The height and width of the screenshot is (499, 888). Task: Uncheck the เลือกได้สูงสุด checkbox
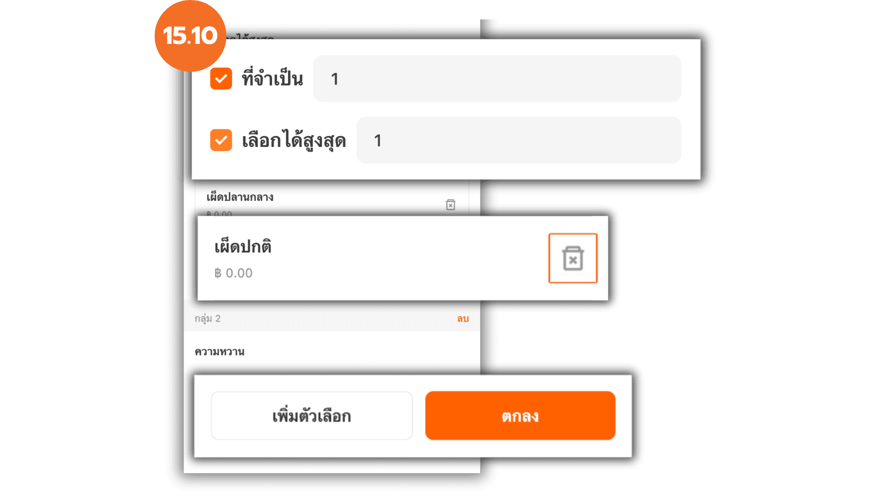point(221,140)
